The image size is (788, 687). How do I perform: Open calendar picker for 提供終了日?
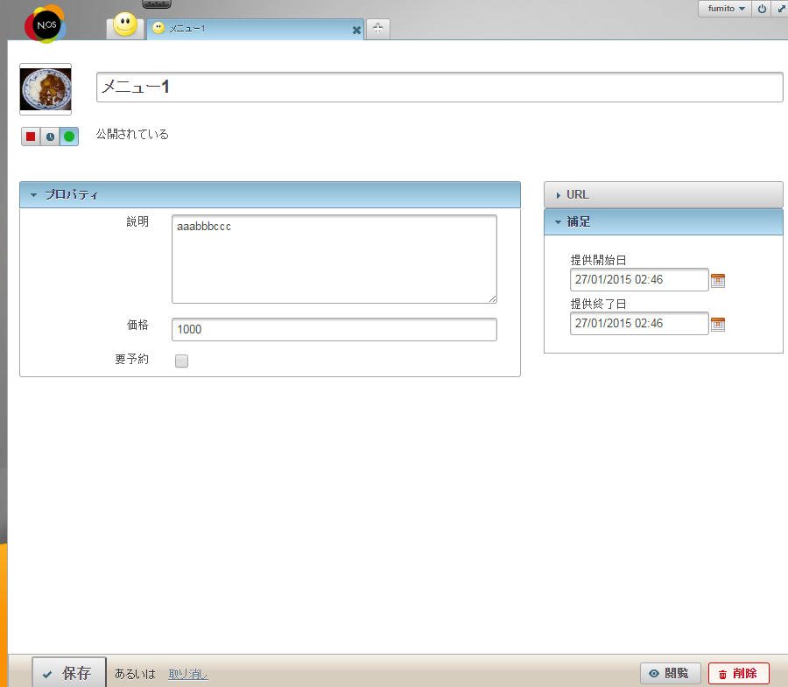tap(718, 325)
